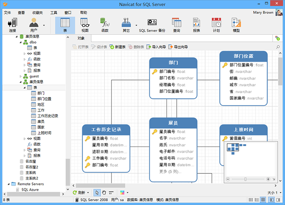Open the 用户 dropdown arrow
Viewport: 285px width, 205px height.
(44, 25)
